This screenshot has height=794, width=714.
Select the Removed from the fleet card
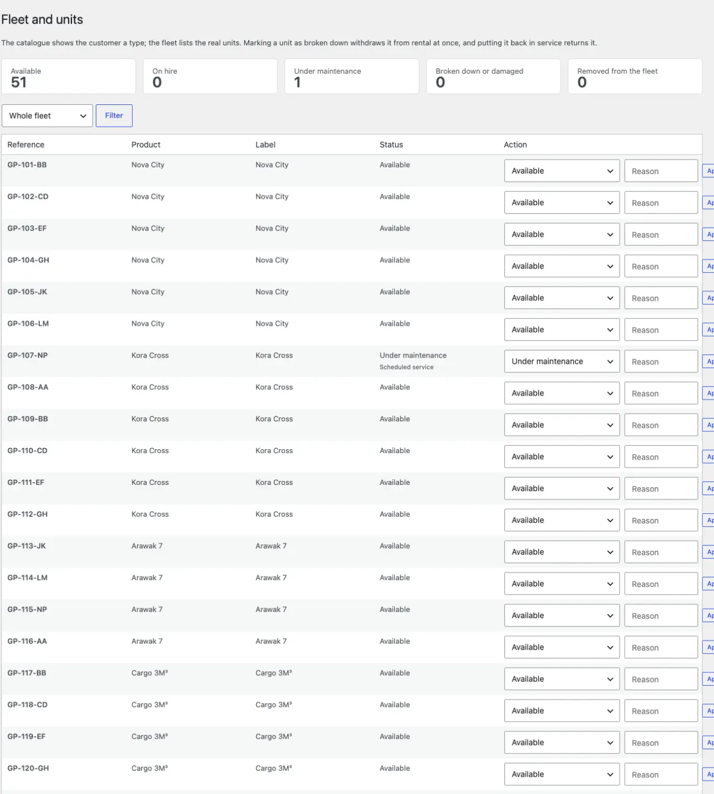[635, 76]
